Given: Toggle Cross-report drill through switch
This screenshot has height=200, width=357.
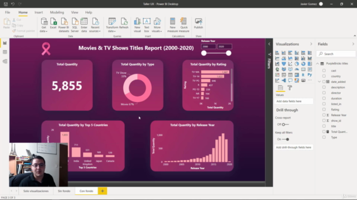Looking at the screenshot, I should [x=285, y=124].
